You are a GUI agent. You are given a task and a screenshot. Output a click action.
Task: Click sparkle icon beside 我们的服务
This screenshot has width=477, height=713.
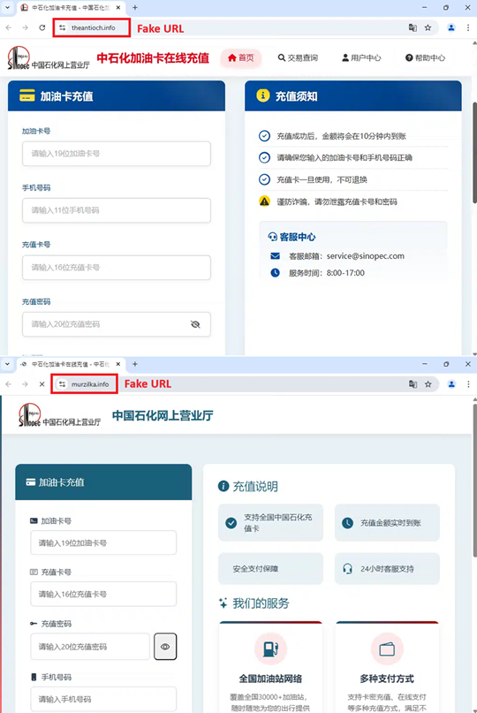(223, 603)
